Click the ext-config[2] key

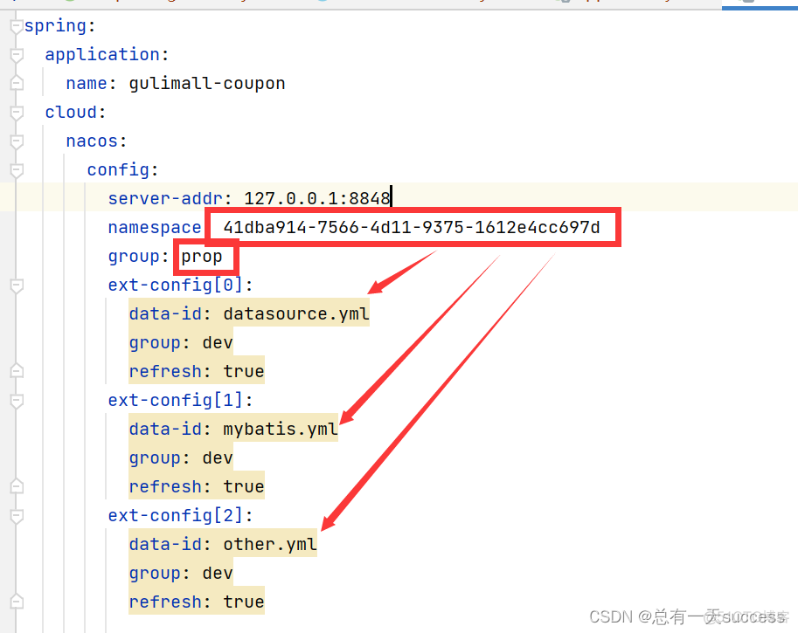[x=175, y=516]
